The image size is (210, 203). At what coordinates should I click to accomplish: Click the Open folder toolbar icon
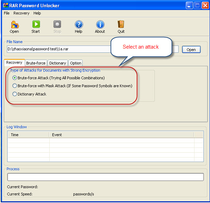pyautogui.click(x=14, y=24)
